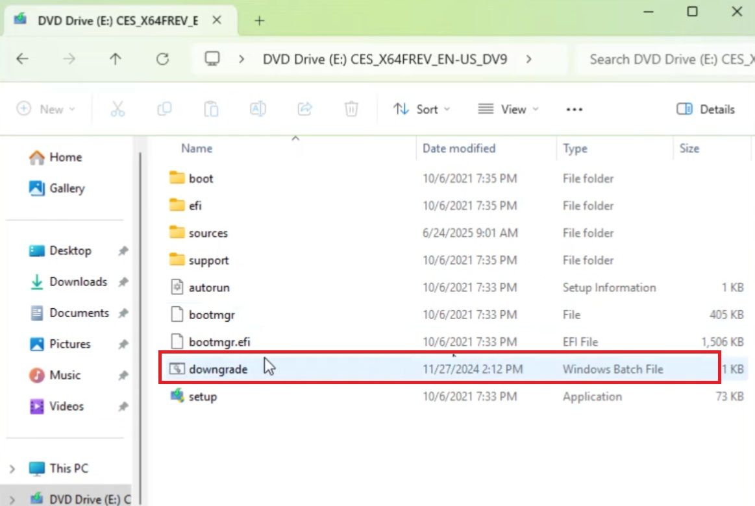Navigate back to previous folder
The width and height of the screenshot is (755, 506).
tap(23, 60)
